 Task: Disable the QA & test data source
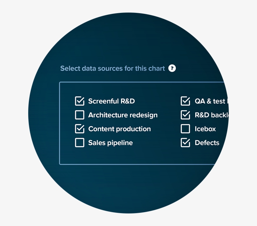click(185, 101)
